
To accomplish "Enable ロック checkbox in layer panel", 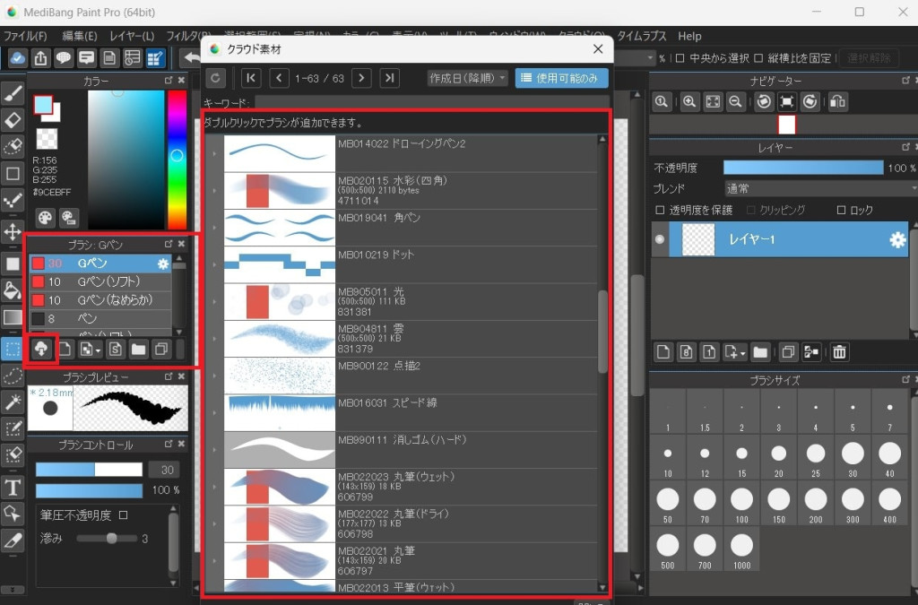I will tap(841, 210).
